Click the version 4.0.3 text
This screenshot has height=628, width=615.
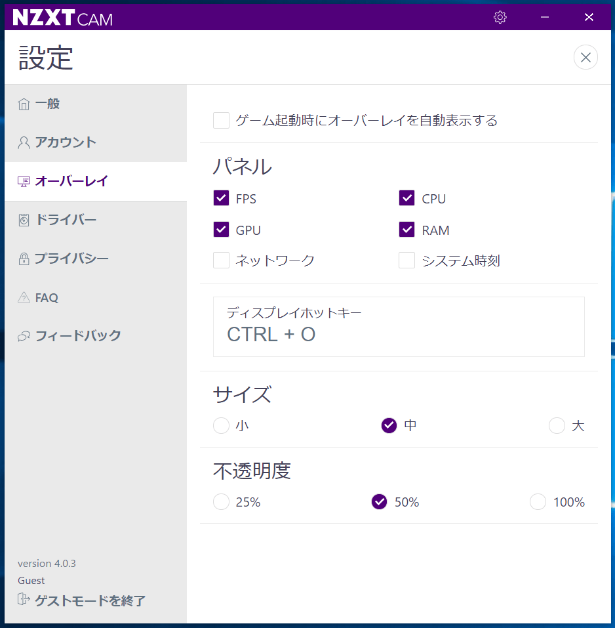click(47, 564)
